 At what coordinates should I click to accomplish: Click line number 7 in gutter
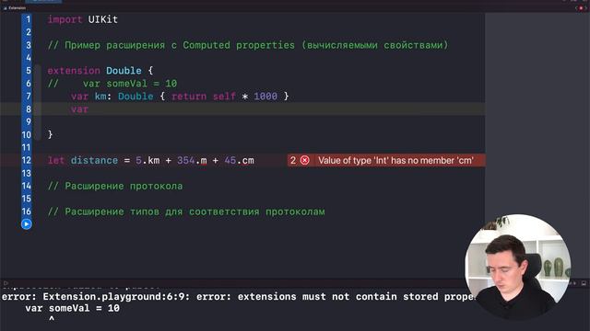click(x=29, y=97)
